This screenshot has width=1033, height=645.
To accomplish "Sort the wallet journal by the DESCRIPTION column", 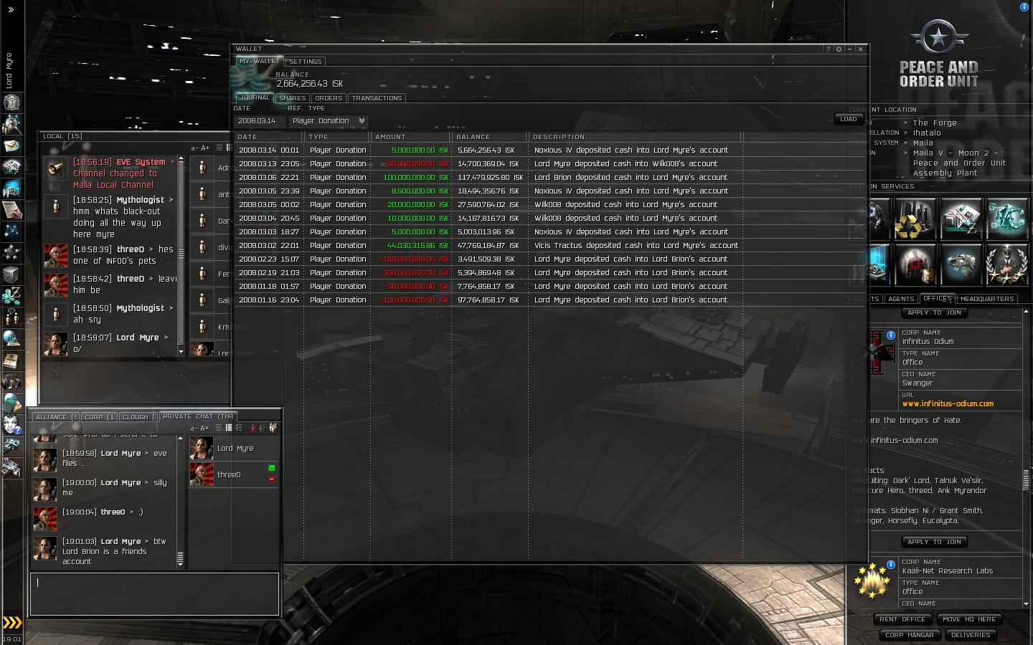I will pyautogui.click(x=636, y=137).
